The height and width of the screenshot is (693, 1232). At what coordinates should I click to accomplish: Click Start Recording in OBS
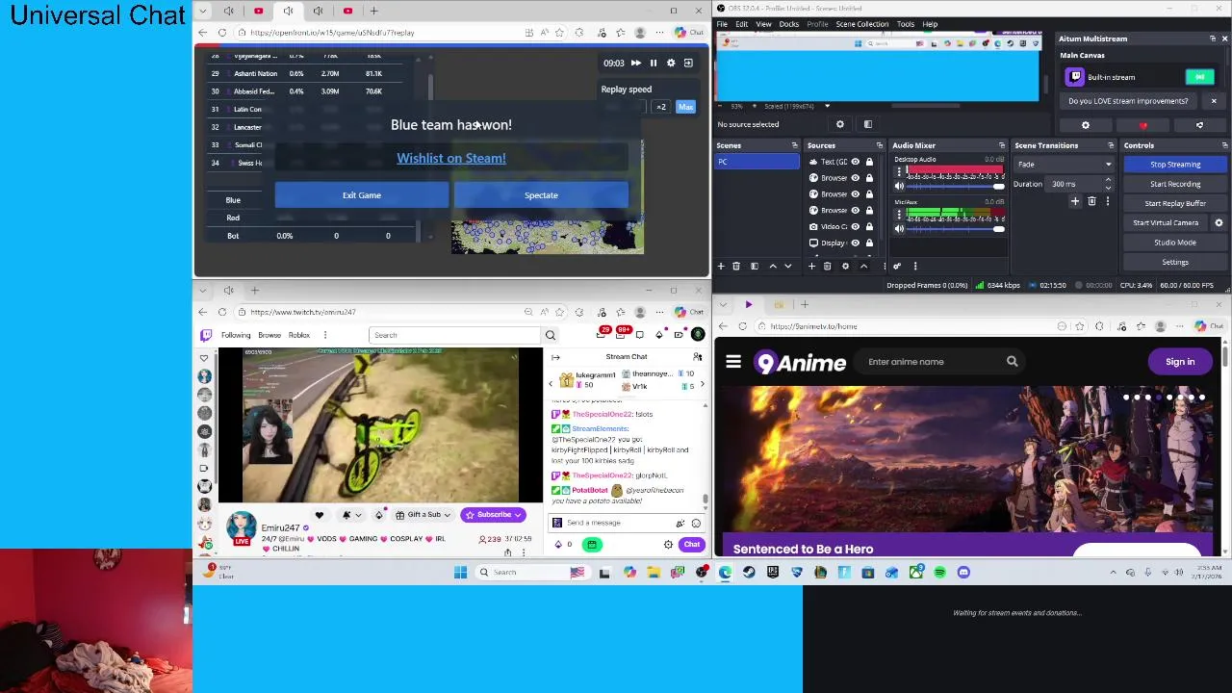(1175, 184)
